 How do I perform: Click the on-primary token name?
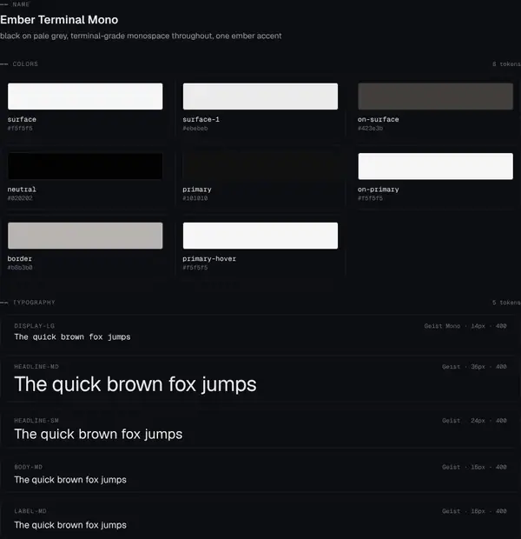tap(378, 189)
